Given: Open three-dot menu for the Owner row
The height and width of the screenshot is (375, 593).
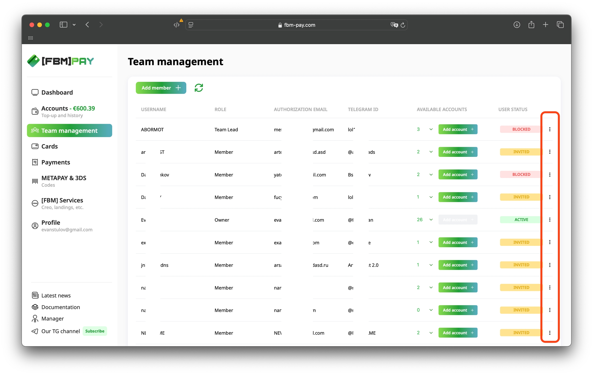Looking at the screenshot, I should click(x=550, y=220).
